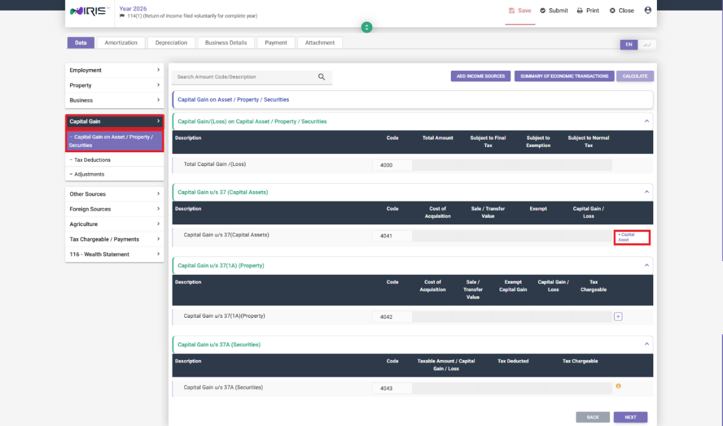Click the search magnifier icon
Image resolution: width=723 pixels, height=426 pixels.
[x=322, y=77]
